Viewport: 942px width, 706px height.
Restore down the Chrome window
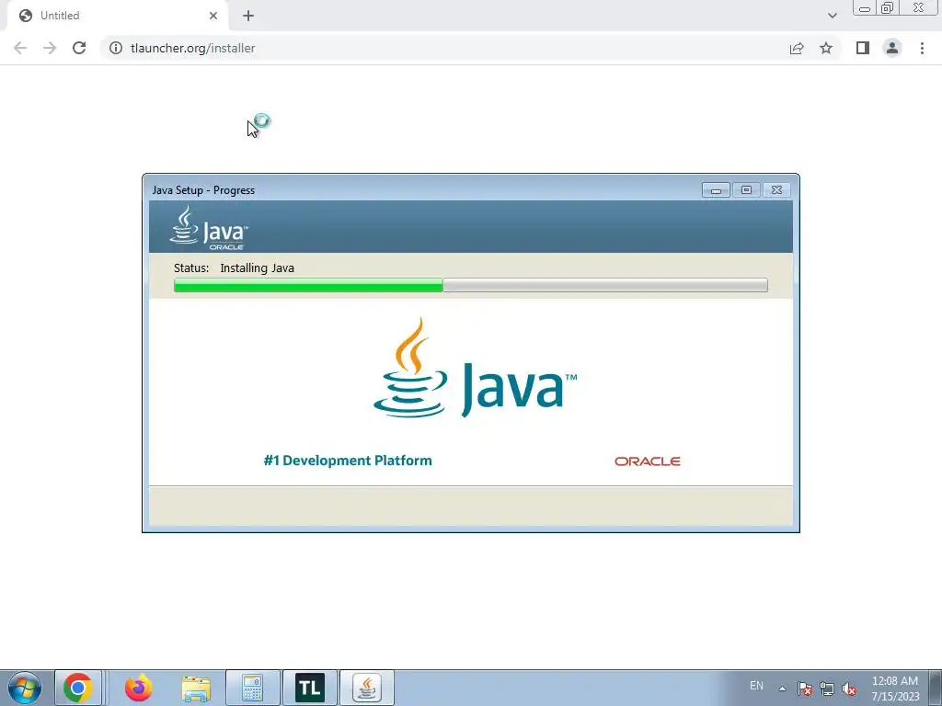tap(887, 7)
